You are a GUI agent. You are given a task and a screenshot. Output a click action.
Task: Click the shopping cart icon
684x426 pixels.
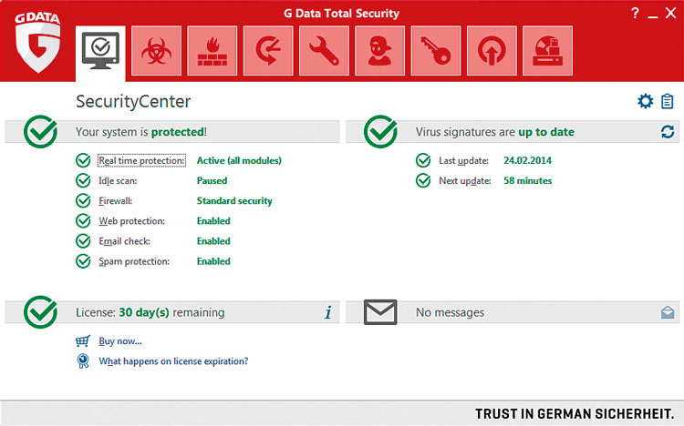point(83,340)
